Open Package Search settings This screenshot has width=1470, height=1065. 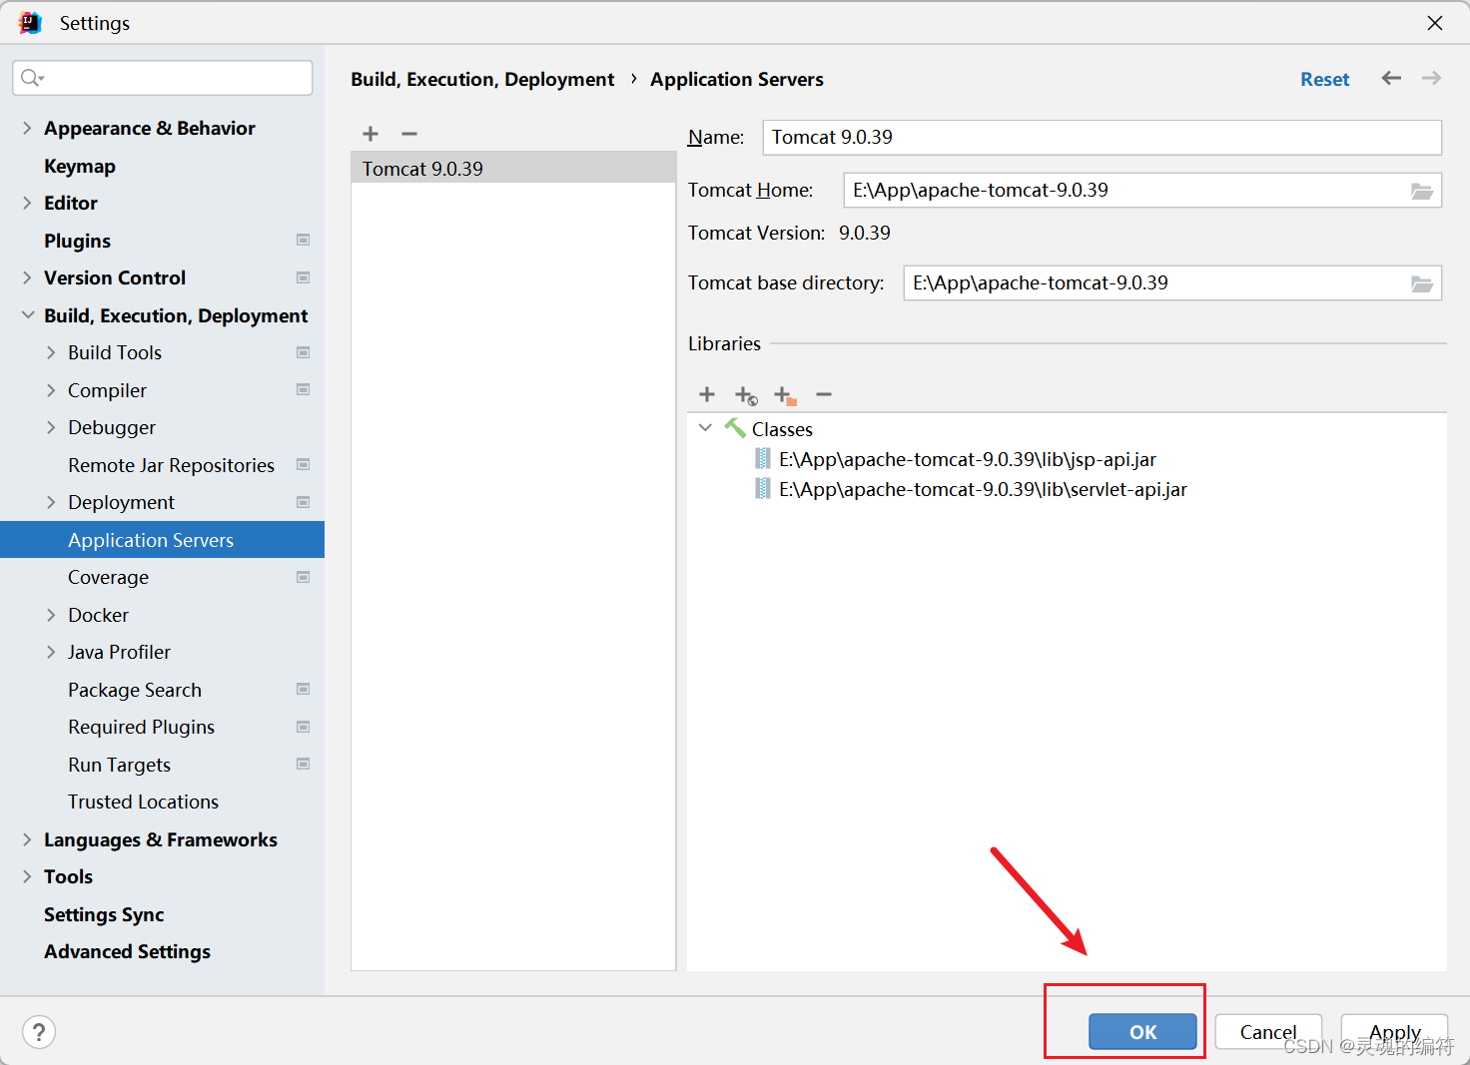tap(135, 690)
